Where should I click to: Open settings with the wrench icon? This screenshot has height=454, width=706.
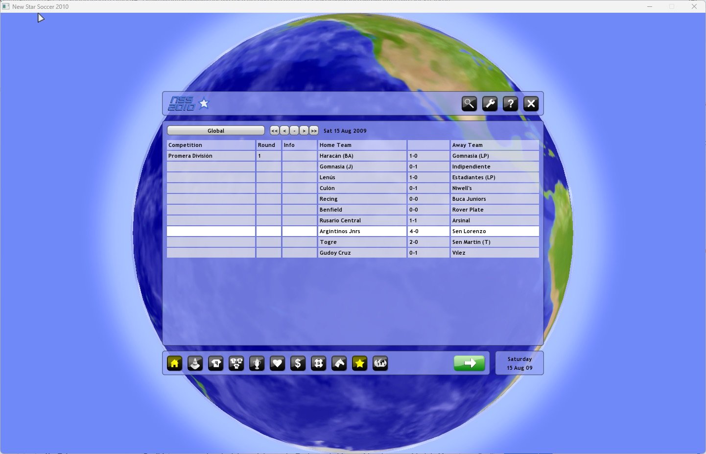(490, 104)
